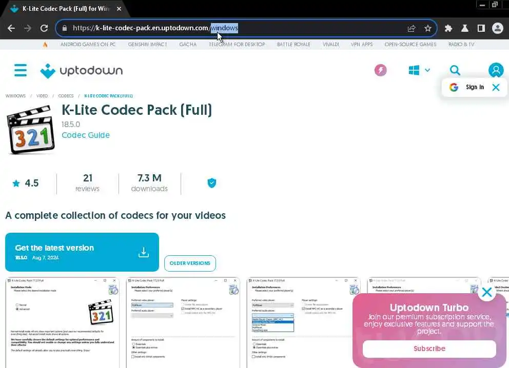Screen dimensions: 509x368
Task: Open GACHA menu item
Action: coord(188,45)
